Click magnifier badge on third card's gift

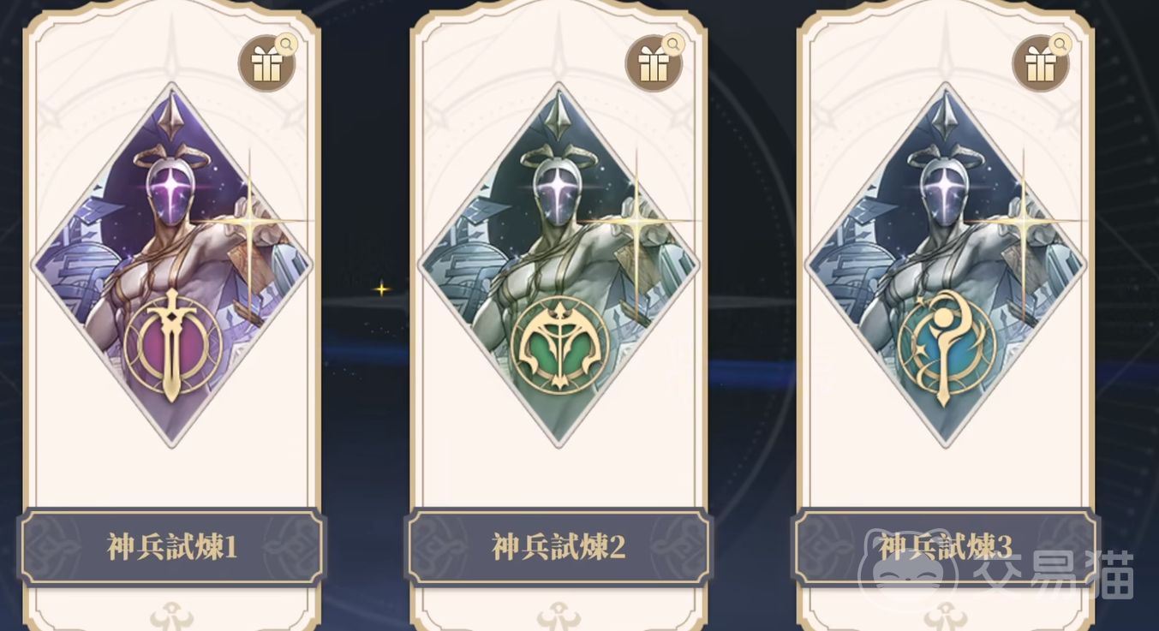click(x=1060, y=45)
